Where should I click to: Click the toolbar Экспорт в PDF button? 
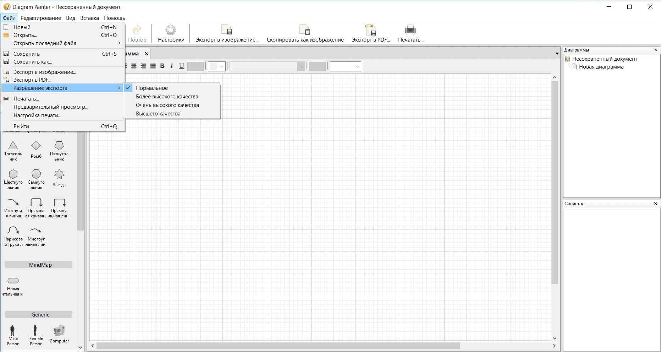coord(371,33)
